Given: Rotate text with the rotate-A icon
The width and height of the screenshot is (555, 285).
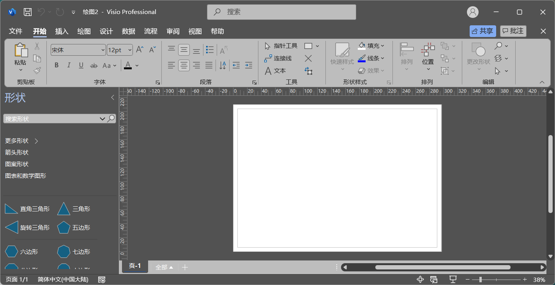Looking at the screenshot, I should point(224,50).
